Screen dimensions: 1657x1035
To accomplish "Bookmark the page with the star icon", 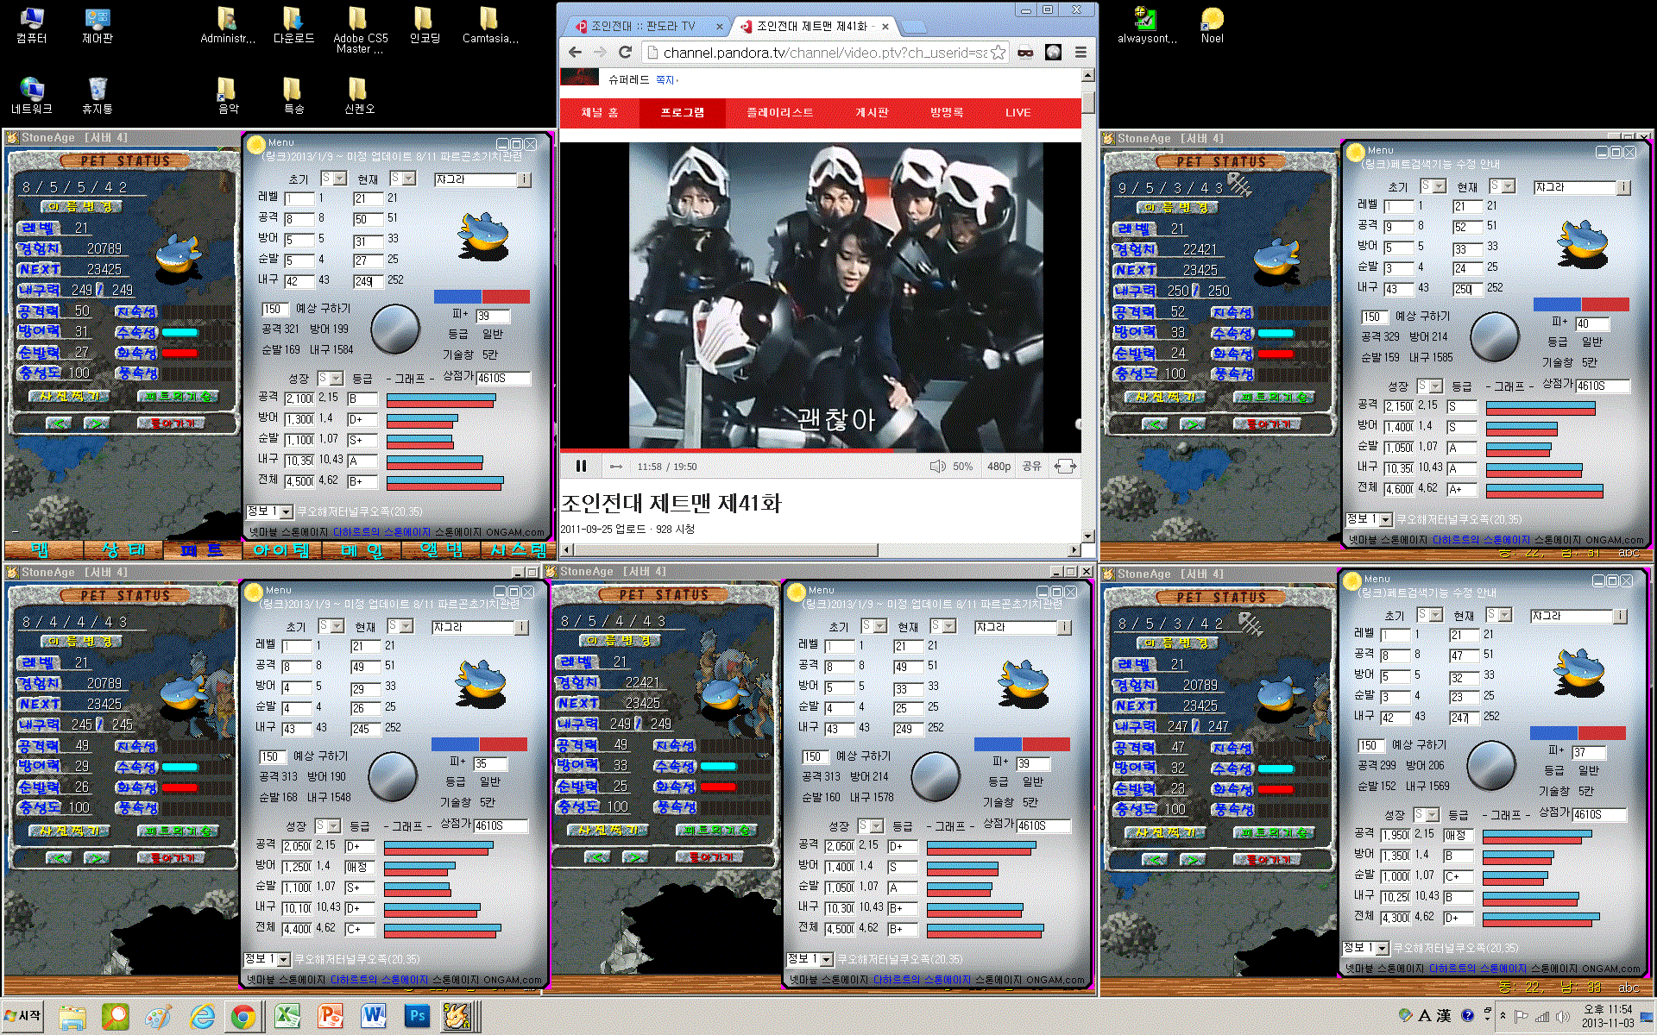I will coord(998,53).
